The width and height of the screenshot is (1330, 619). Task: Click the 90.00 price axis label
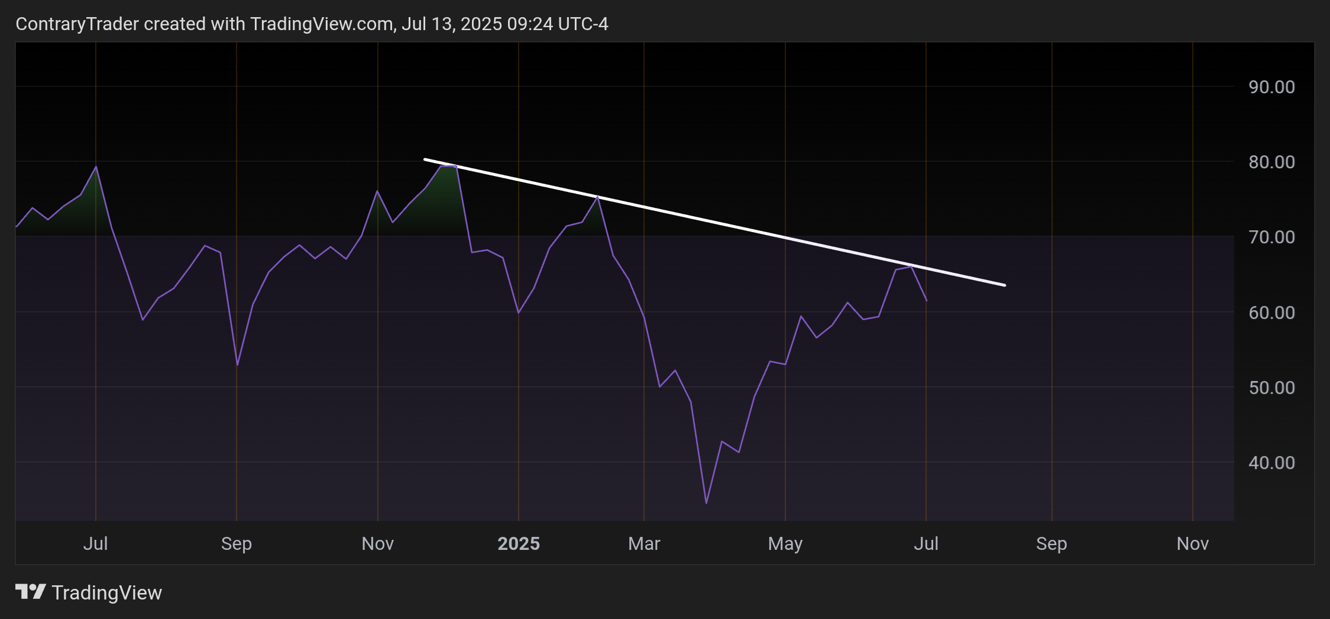[1271, 87]
